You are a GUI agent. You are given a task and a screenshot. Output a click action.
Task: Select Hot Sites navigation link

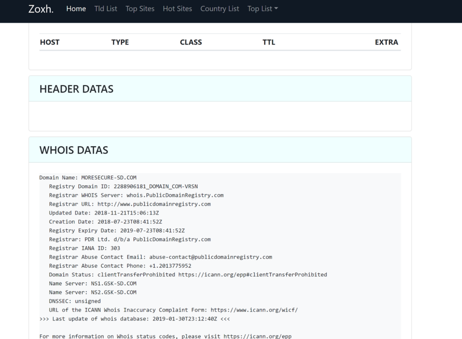177,9
